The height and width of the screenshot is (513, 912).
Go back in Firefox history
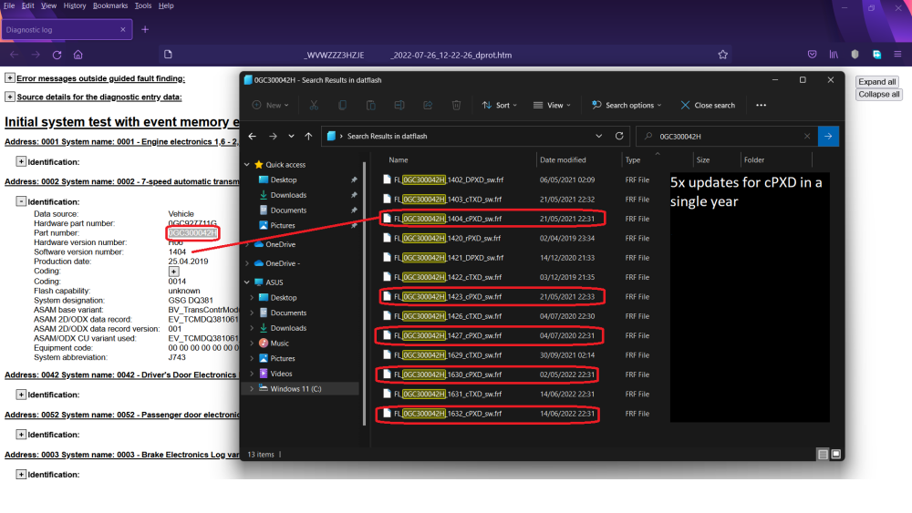tap(14, 55)
